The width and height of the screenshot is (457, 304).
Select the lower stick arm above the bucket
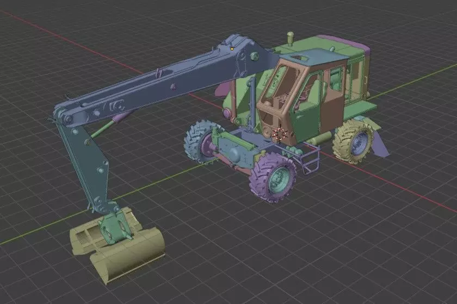coord(88,165)
